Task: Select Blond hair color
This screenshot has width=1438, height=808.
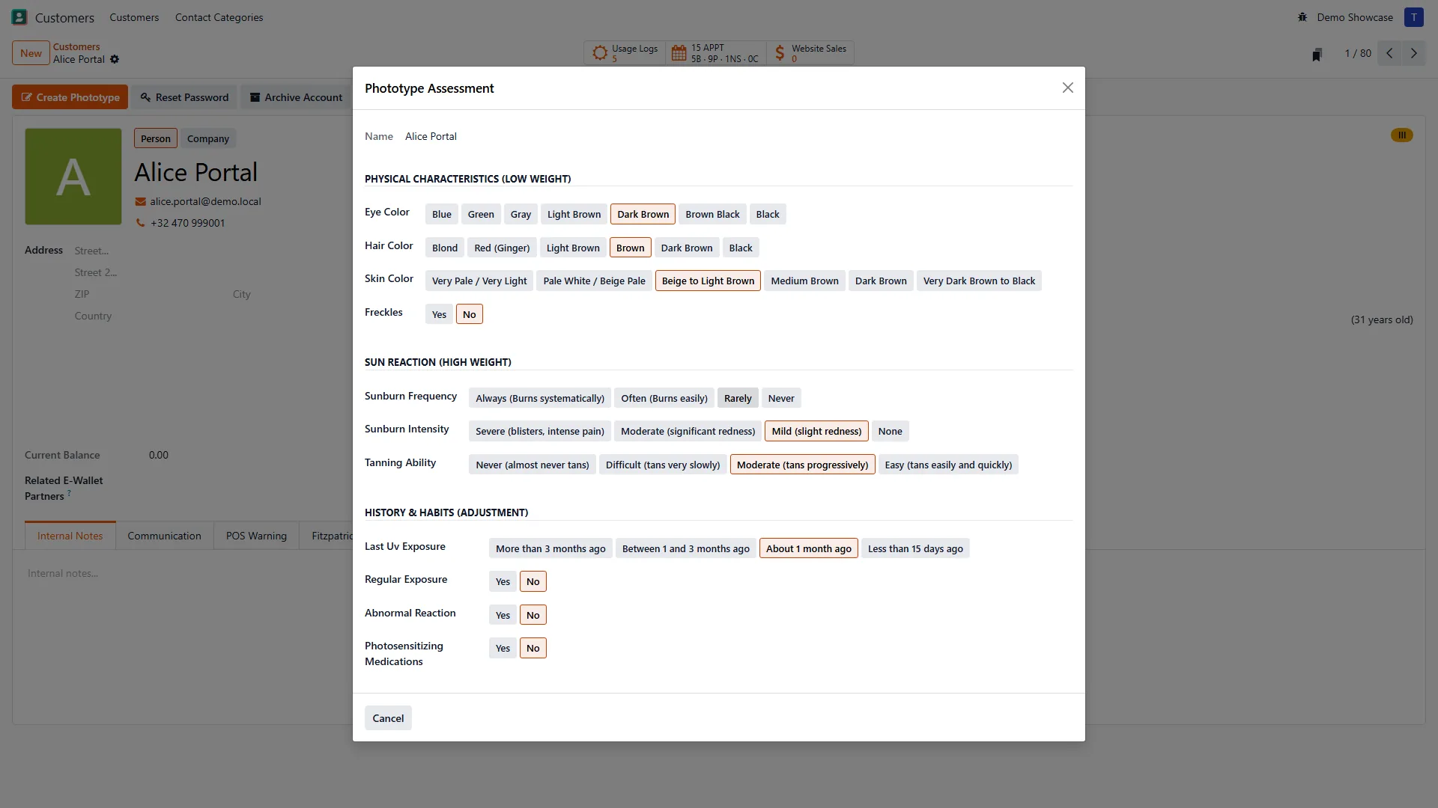Action: [x=445, y=248]
